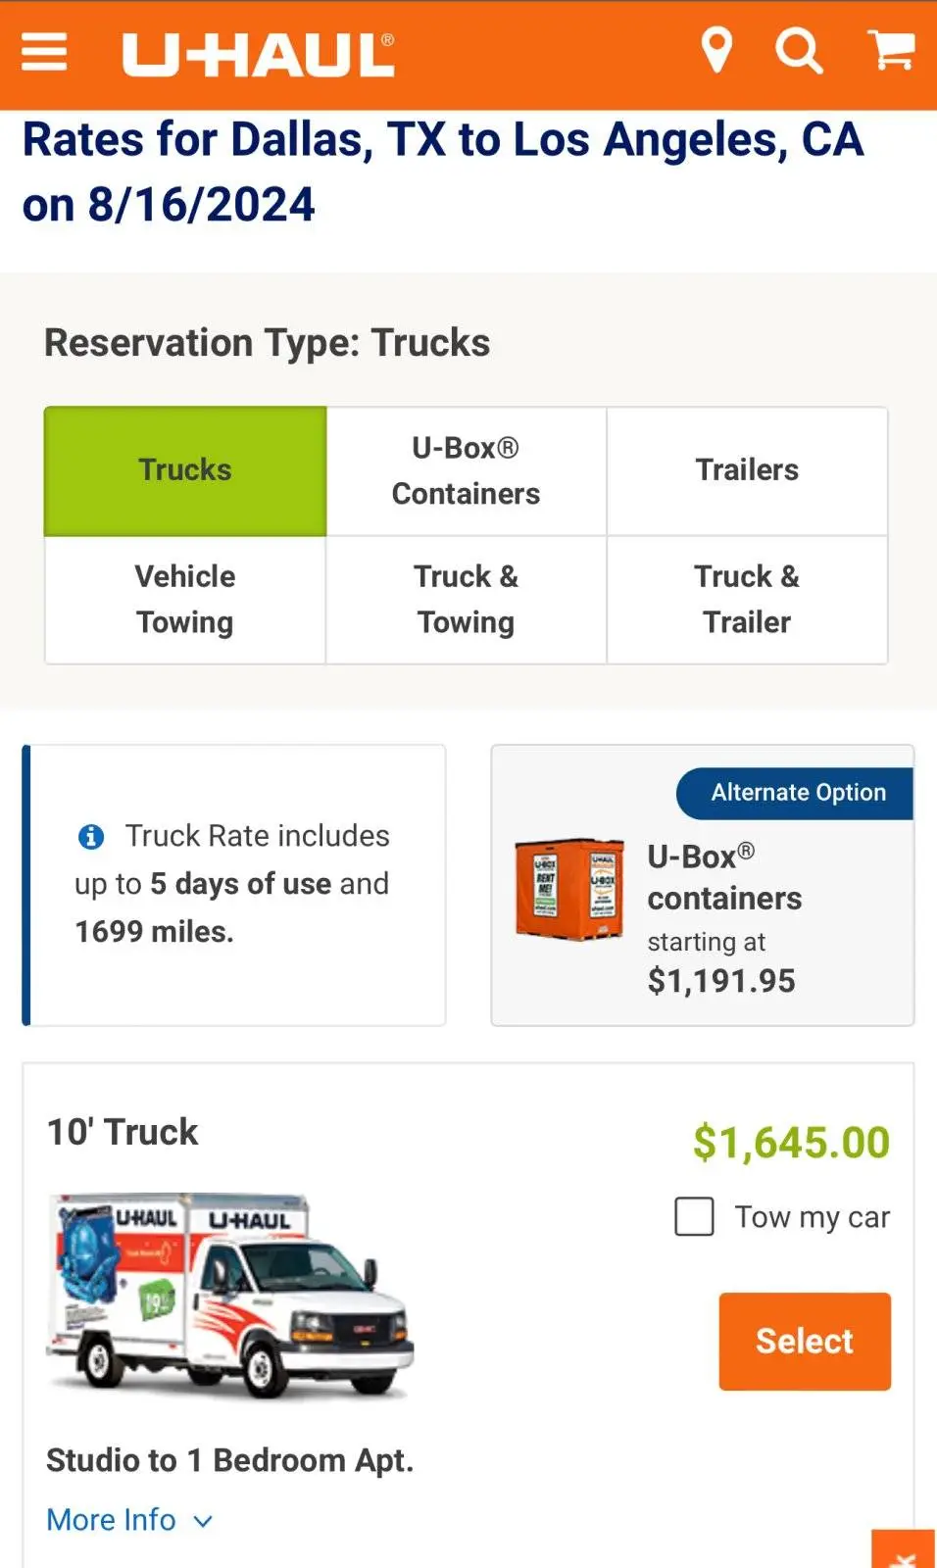Switch to the Trailers tab

[x=747, y=470]
